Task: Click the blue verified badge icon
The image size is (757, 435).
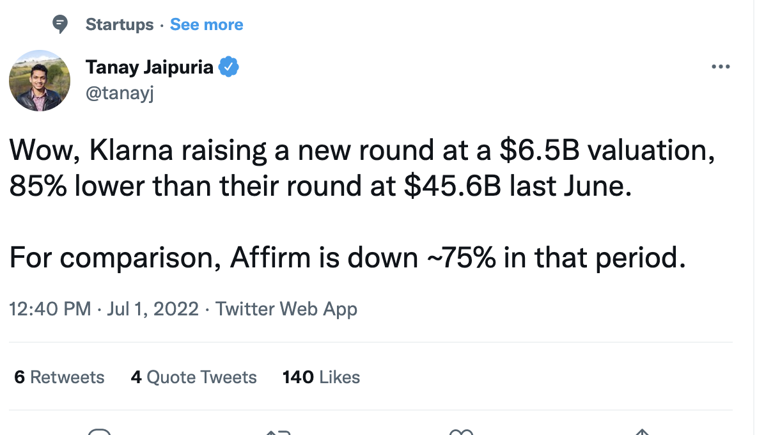Action: pos(229,67)
